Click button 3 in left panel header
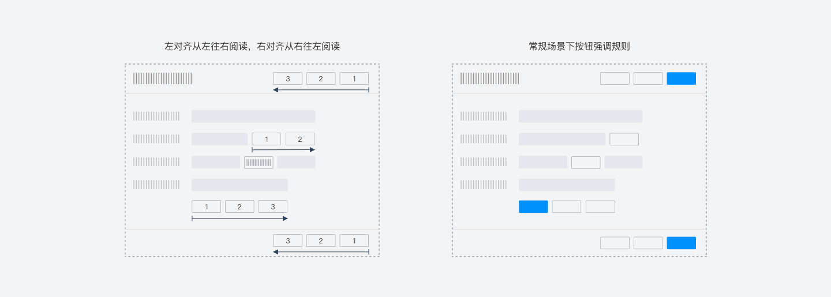The image size is (831, 297). (287, 78)
